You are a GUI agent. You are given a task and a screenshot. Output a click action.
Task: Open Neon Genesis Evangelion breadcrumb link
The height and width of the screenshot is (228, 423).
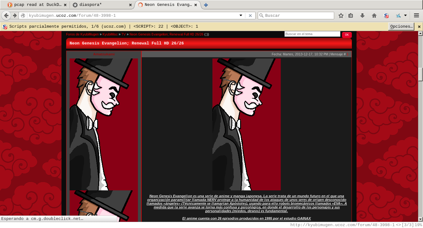(166, 34)
